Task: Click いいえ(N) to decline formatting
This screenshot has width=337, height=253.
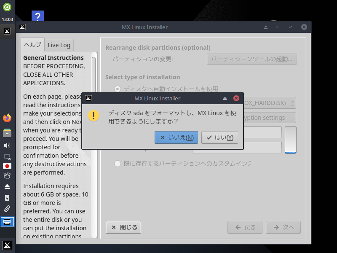Action: point(176,137)
